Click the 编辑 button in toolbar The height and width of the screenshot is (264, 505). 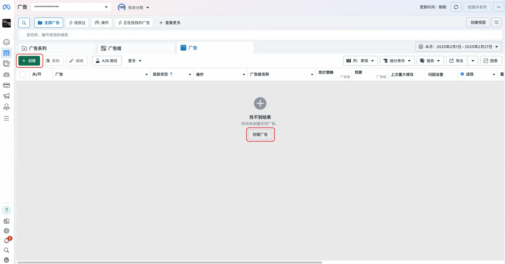click(77, 61)
